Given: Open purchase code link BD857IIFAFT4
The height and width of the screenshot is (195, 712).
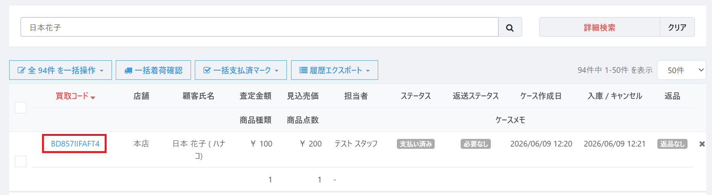Looking at the screenshot, I should coord(75,144).
